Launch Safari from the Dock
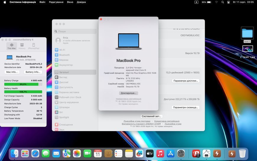 tap(35, 154)
